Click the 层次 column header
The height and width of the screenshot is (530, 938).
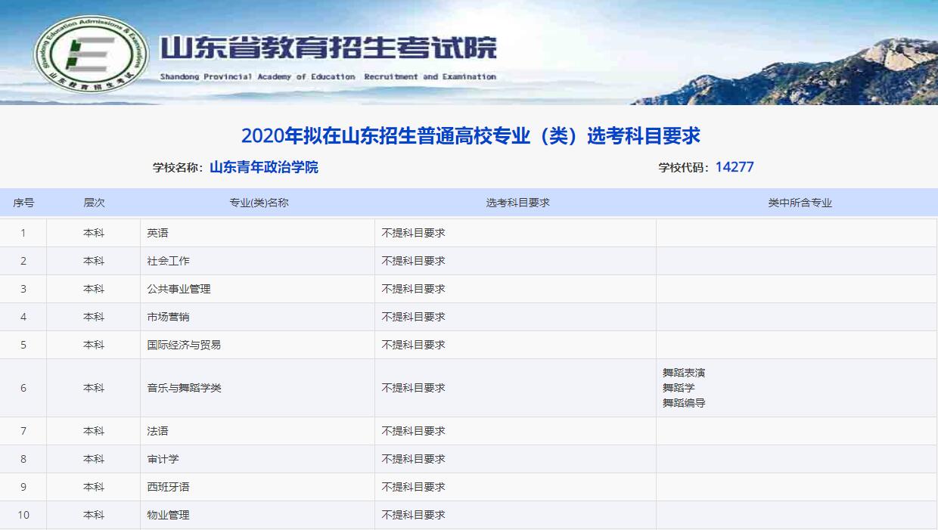(93, 202)
